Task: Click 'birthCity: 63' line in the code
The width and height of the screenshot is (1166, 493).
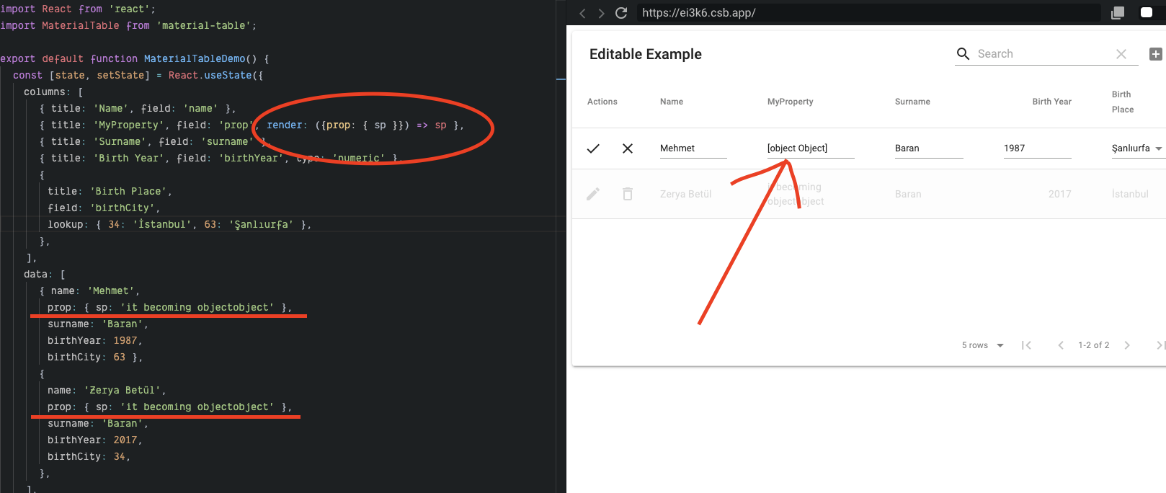Action: pos(94,357)
